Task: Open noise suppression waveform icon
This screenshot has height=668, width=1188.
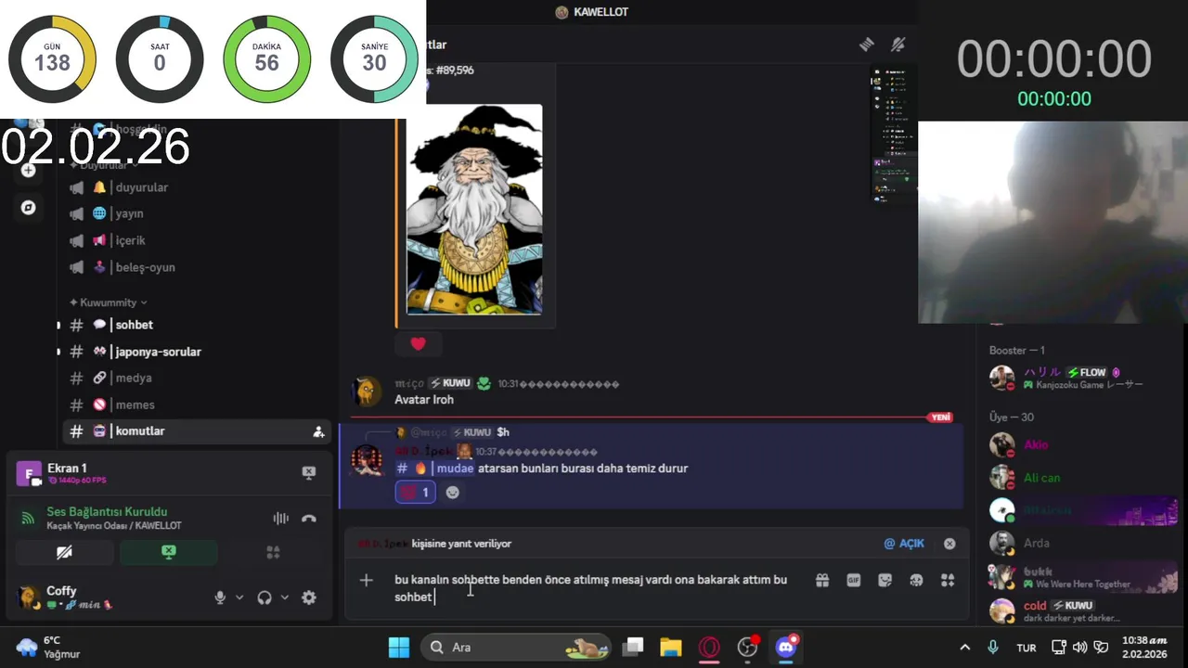Action: (280, 519)
